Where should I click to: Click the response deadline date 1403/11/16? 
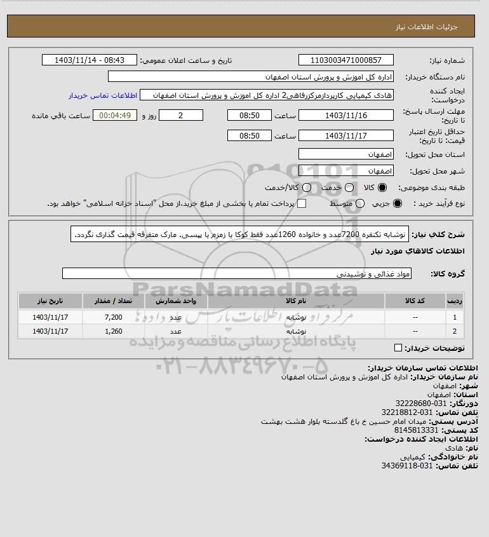346,116
